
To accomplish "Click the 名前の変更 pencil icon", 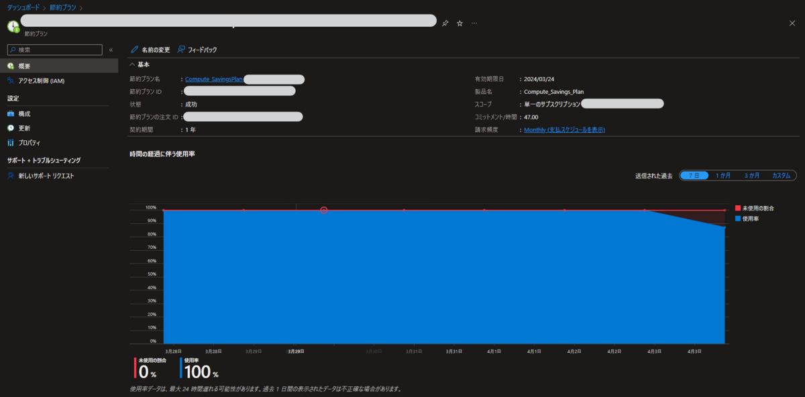I will [135, 50].
